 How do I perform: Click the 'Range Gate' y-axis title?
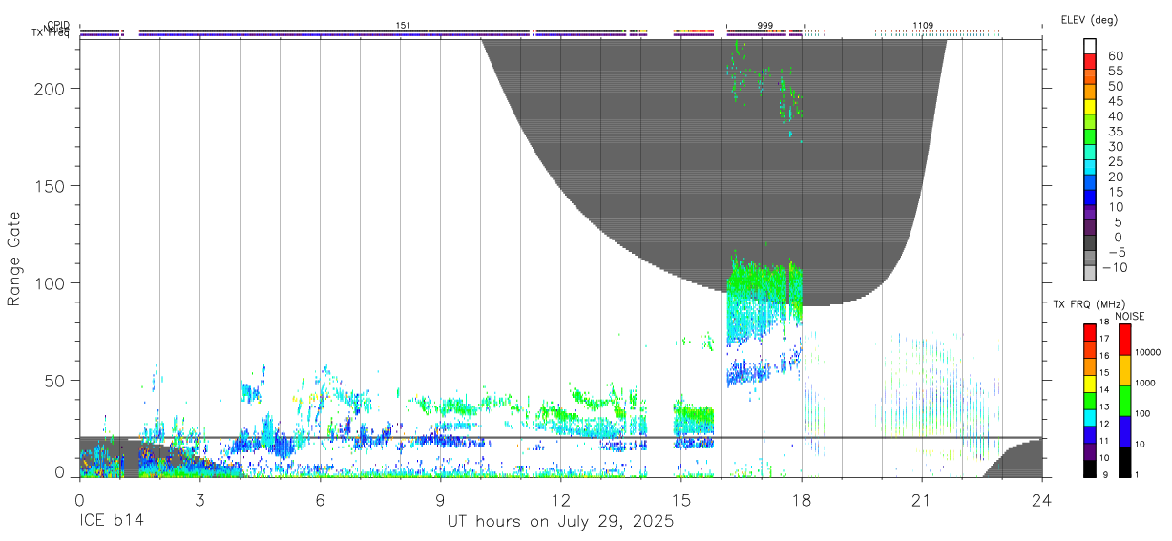click(x=15, y=260)
